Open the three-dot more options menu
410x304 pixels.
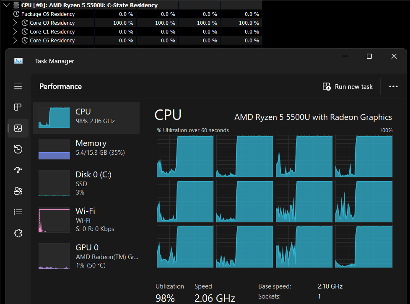click(393, 87)
